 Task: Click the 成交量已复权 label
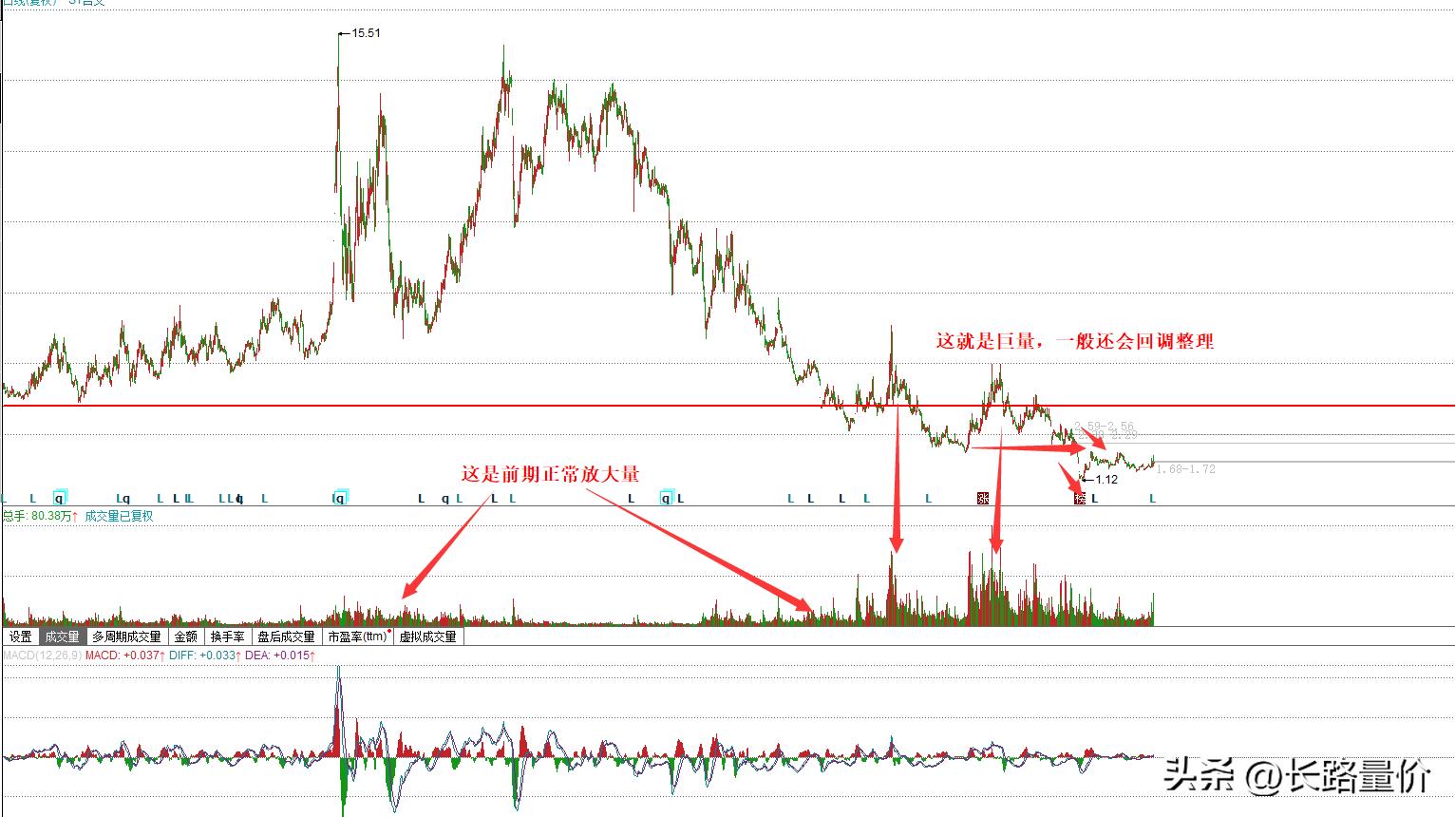(x=119, y=516)
